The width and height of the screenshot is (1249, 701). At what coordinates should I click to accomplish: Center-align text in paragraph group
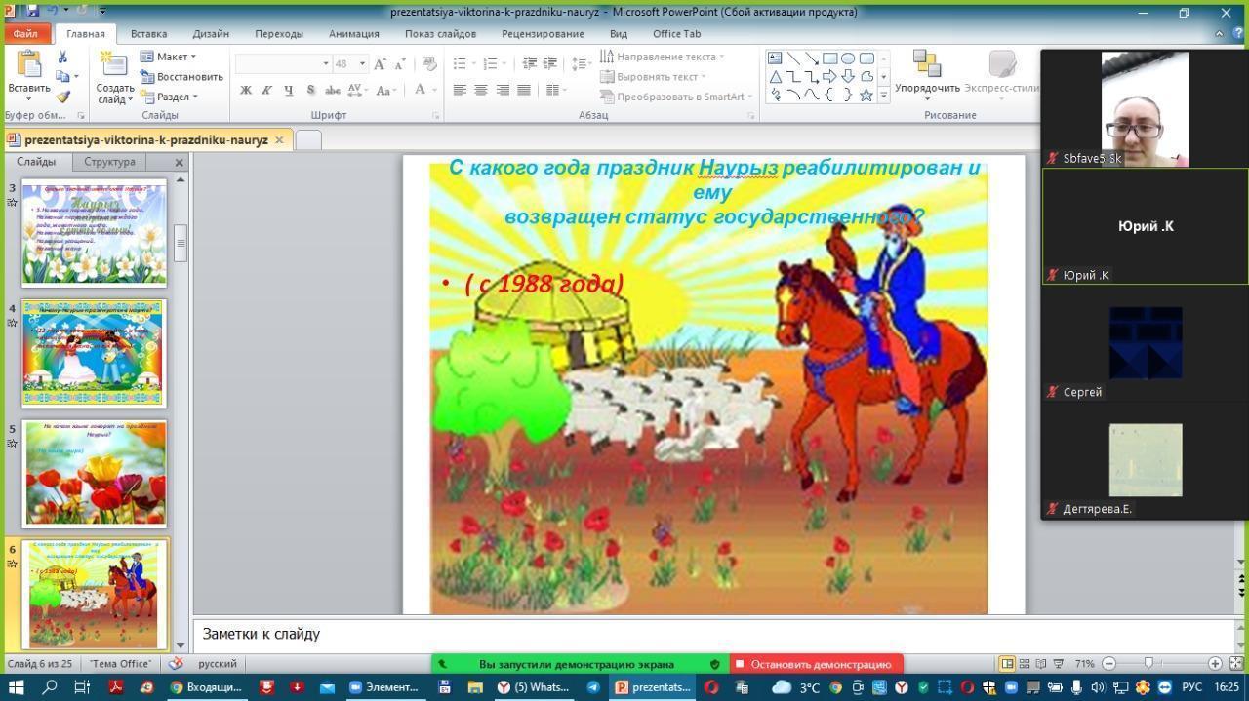pos(481,90)
